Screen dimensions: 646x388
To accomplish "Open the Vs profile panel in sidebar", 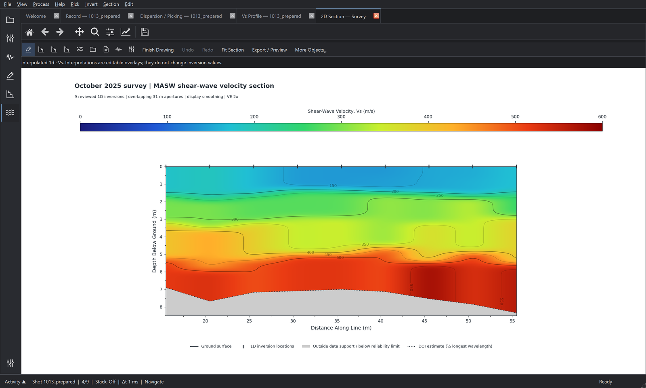I will pos(10,94).
